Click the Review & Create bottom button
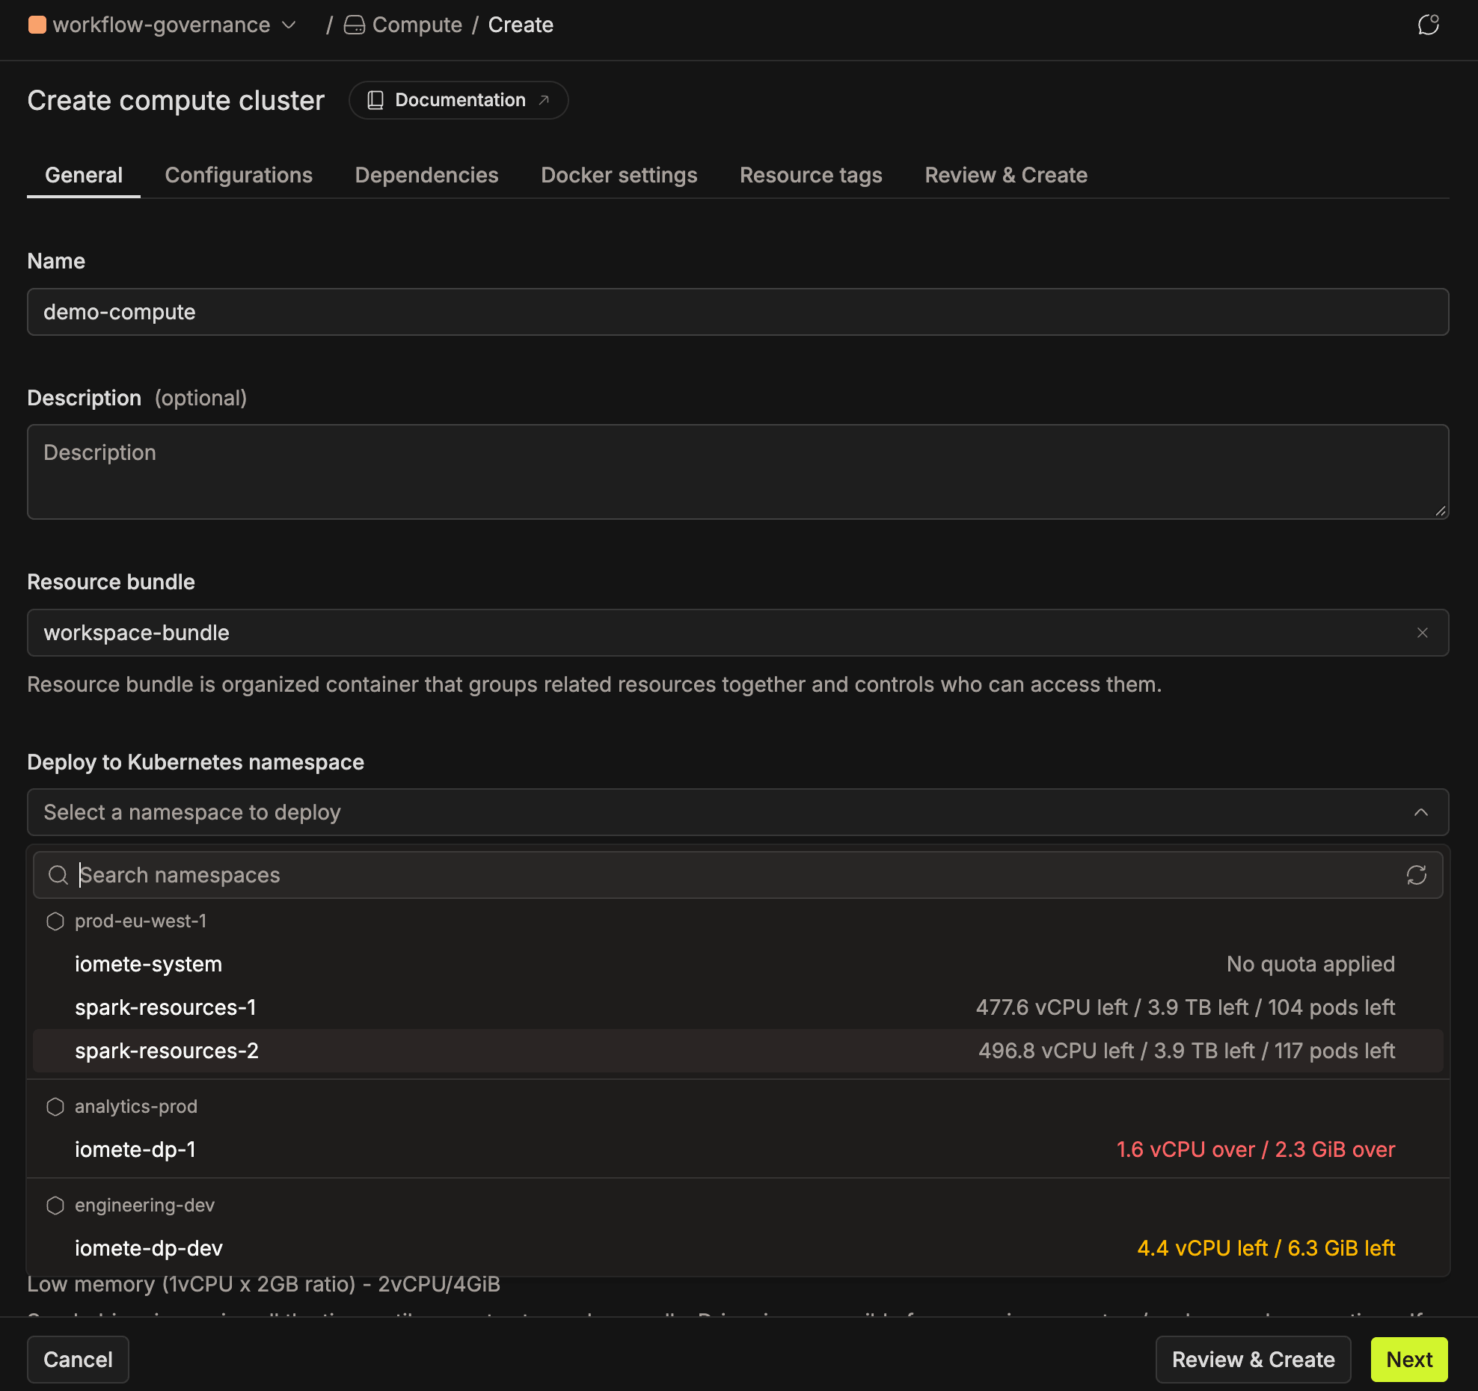This screenshot has height=1391, width=1478. [x=1253, y=1360]
